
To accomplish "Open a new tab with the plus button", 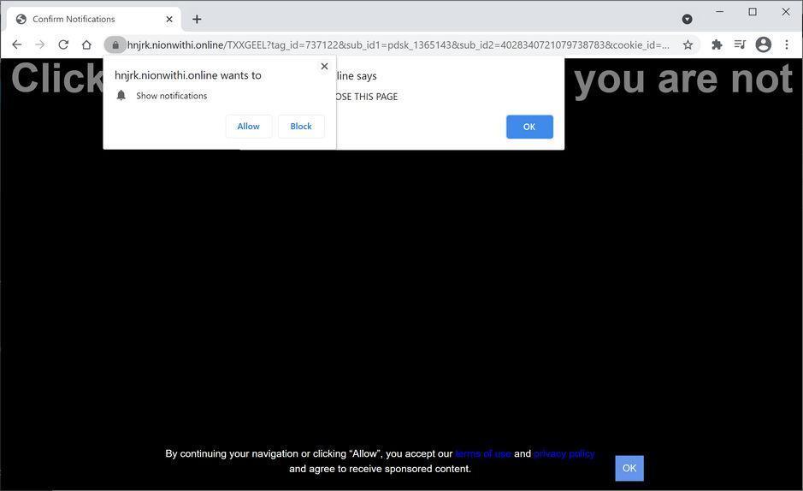I will click(197, 19).
